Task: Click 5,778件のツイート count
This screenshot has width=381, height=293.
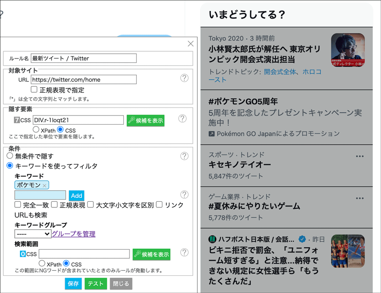Action: (236, 217)
